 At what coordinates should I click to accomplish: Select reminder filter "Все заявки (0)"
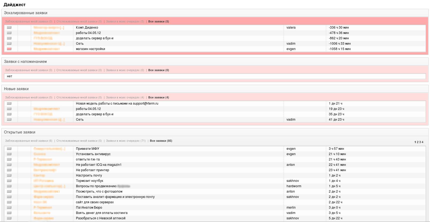159,70
